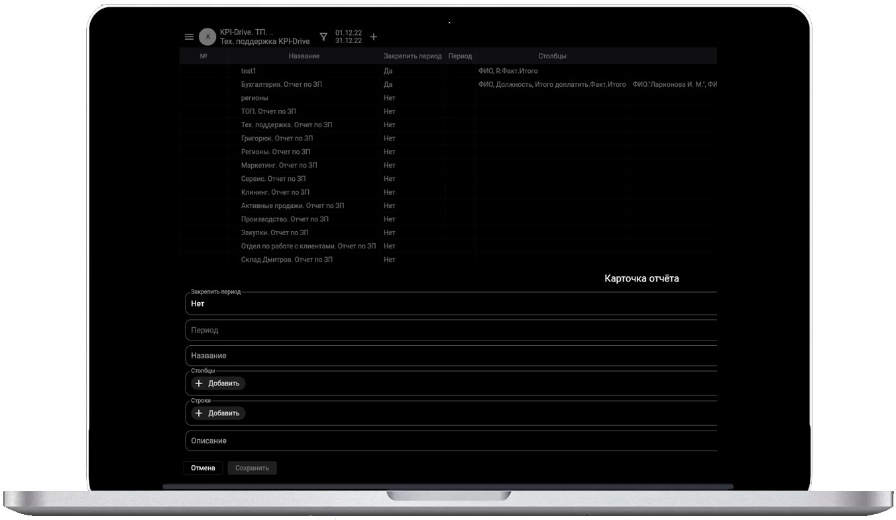Click the Закрепить период column header
This screenshot has width=896, height=520.
pyautogui.click(x=412, y=56)
